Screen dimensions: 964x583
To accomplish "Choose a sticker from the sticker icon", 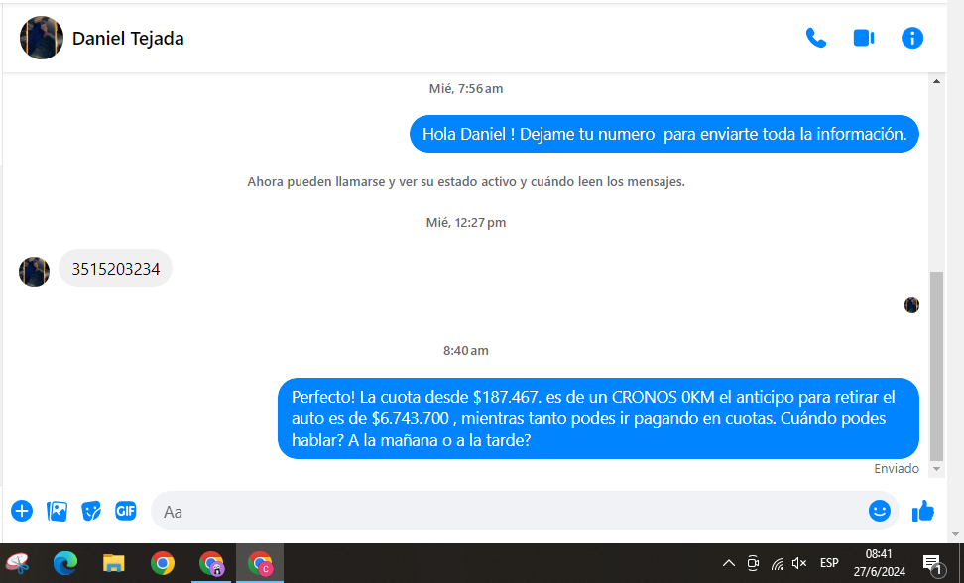I will [91, 511].
